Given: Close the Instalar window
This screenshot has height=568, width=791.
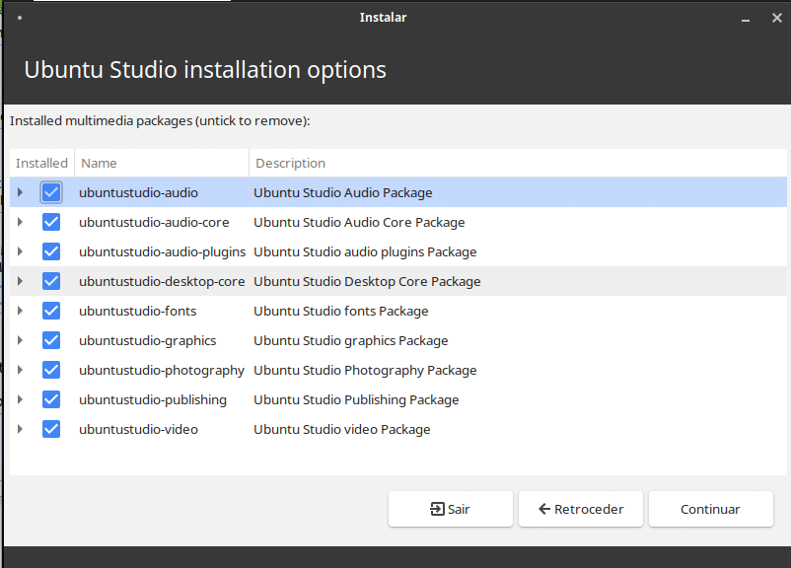Looking at the screenshot, I should pos(777,18).
